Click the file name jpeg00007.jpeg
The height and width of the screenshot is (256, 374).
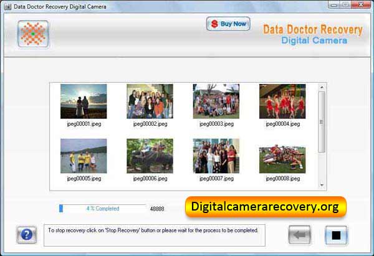pos(216,179)
